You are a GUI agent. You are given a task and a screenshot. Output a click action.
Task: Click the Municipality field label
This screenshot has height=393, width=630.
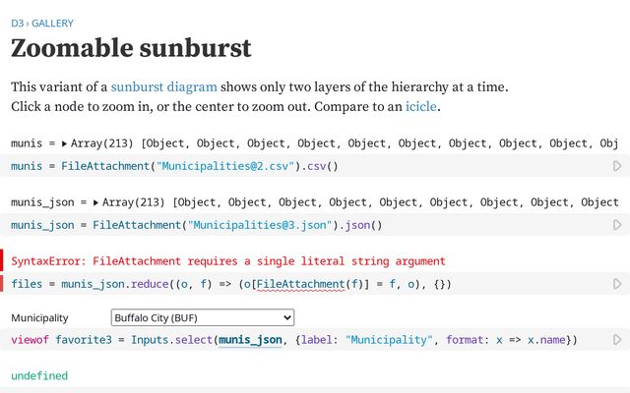click(x=39, y=318)
